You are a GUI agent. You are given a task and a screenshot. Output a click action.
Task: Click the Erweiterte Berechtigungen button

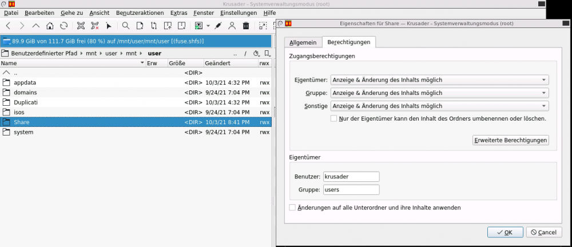point(511,140)
